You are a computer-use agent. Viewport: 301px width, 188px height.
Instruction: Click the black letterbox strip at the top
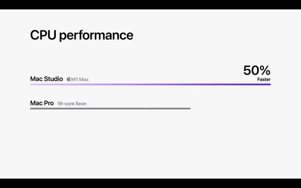click(150, 5)
